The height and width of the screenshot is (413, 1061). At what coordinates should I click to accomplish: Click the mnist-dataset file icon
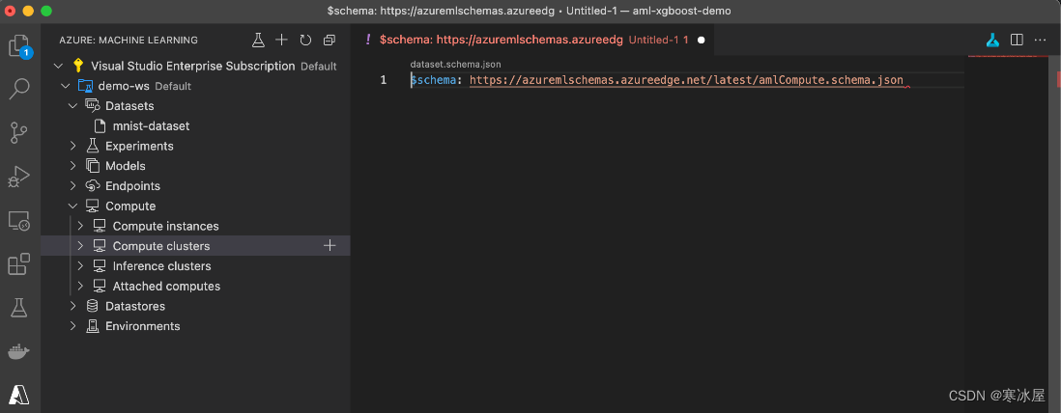[x=100, y=125]
